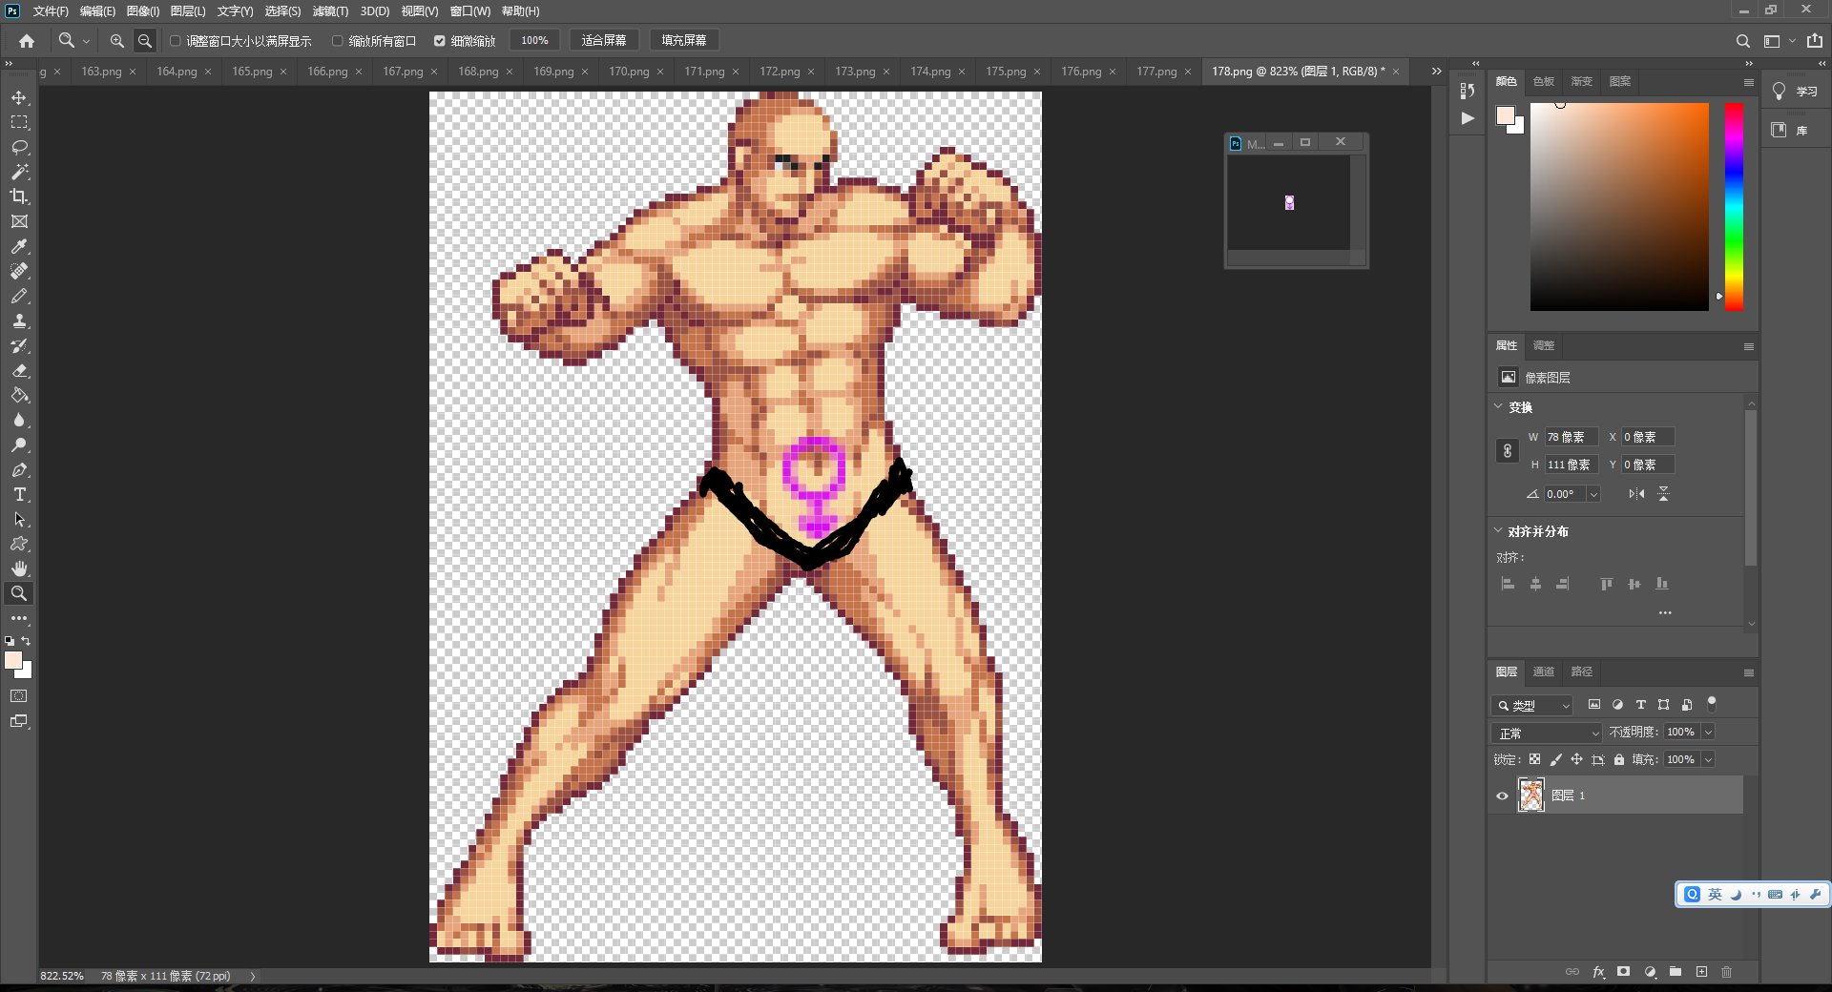
Task: Click the 适合屏幕 button
Action: [603, 40]
